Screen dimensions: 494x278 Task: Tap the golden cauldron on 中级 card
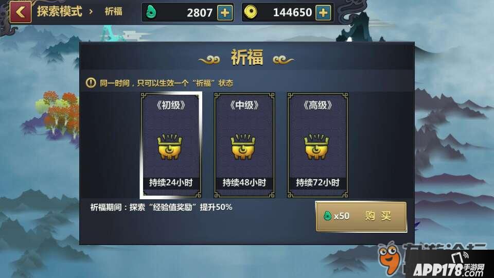243,147
